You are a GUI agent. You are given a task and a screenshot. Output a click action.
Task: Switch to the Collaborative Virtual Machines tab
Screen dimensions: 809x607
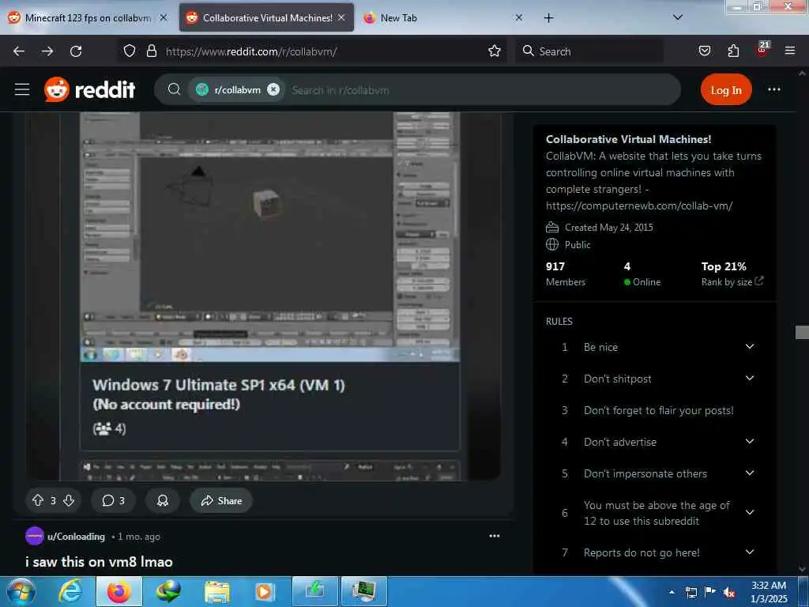click(x=266, y=18)
